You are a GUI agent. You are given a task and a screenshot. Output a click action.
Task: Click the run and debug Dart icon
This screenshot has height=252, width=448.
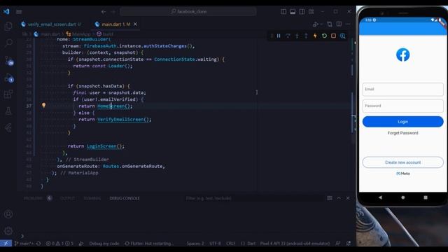pyautogui.click(x=316, y=24)
